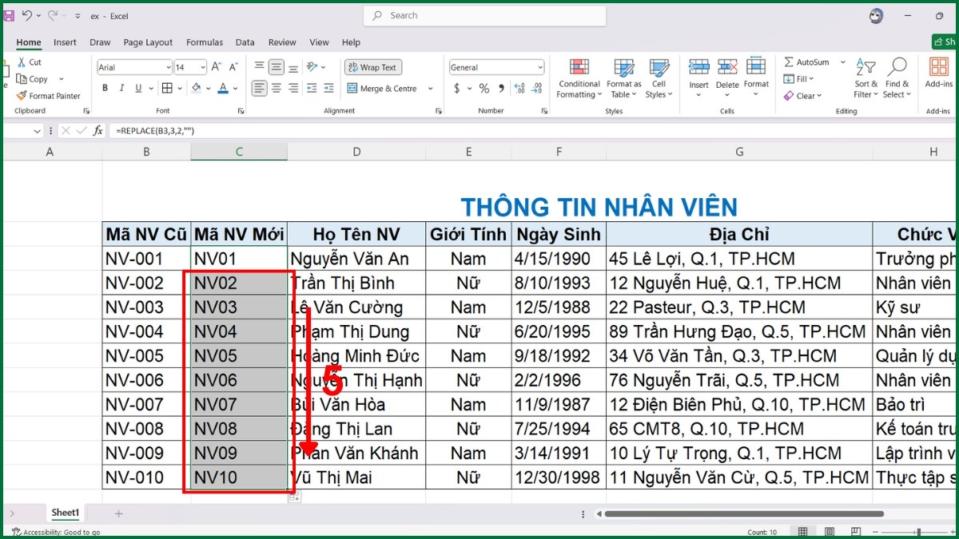Image resolution: width=959 pixels, height=539 pixels.
Task: Toggle bold formatting
Action: 105,88
